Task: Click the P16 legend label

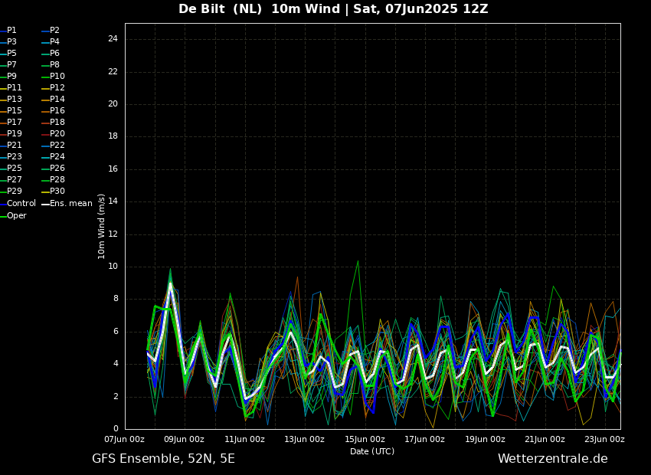Action: pos(57,111)
